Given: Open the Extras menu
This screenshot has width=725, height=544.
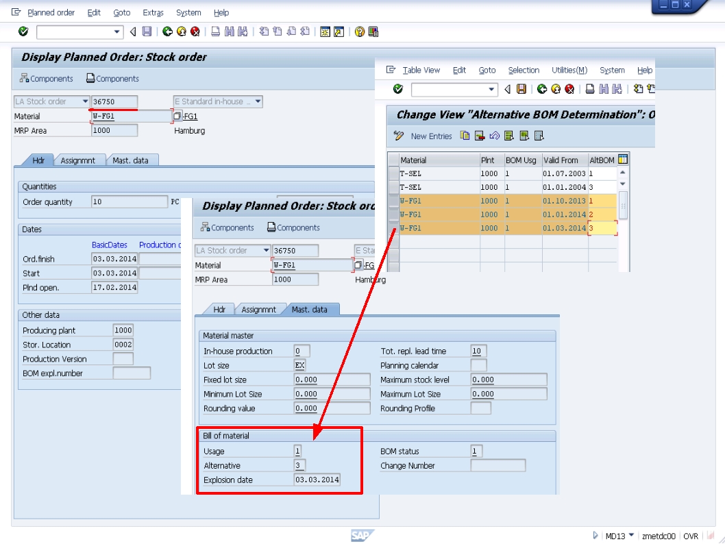Looking at the screenshot, I should [152, 12].
